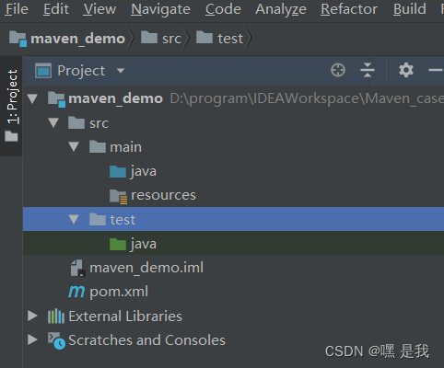Open Project panel settings gear
Image resolution: width=444 pixels, height=368 pixels.
(406, 70)
